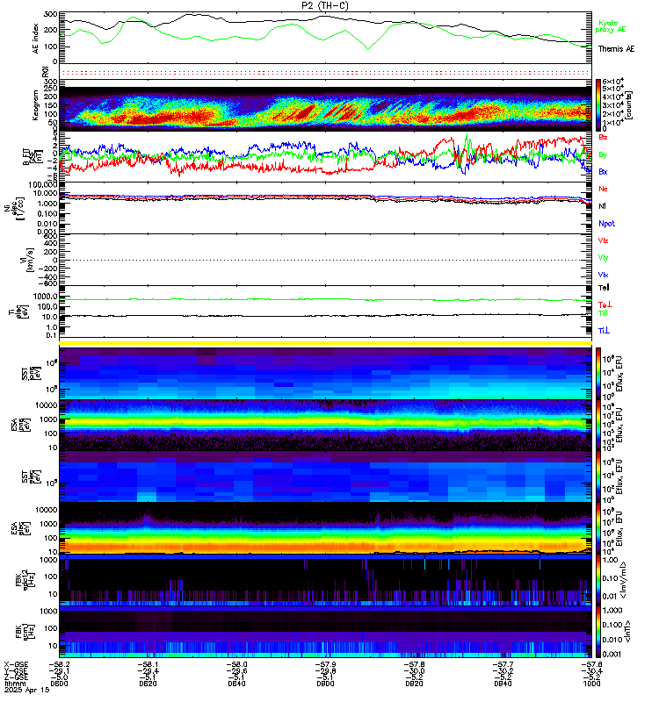
Task: Click the plot title "P2 (TH-C)"
Action: [x=324, y=5]
